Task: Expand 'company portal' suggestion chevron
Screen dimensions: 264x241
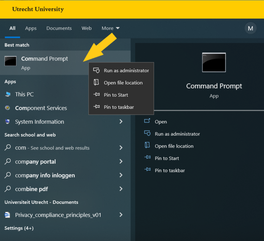Action: click(x=121, y=161)
